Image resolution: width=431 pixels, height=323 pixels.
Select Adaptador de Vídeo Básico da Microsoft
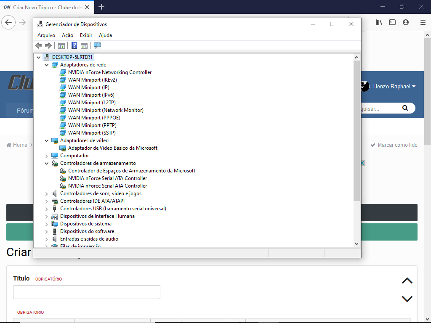(x=113, y=148)
